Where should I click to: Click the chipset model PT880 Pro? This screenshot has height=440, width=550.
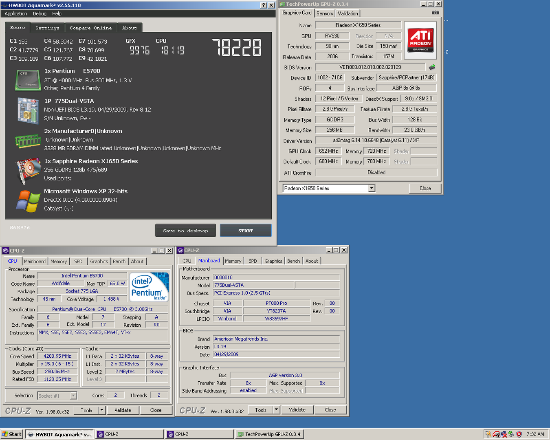point(276,303)
